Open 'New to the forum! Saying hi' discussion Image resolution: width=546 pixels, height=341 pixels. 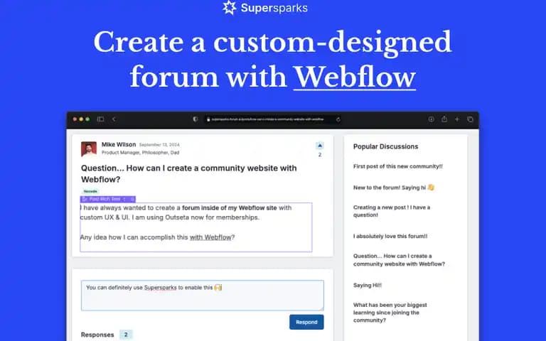click(394, 188)
